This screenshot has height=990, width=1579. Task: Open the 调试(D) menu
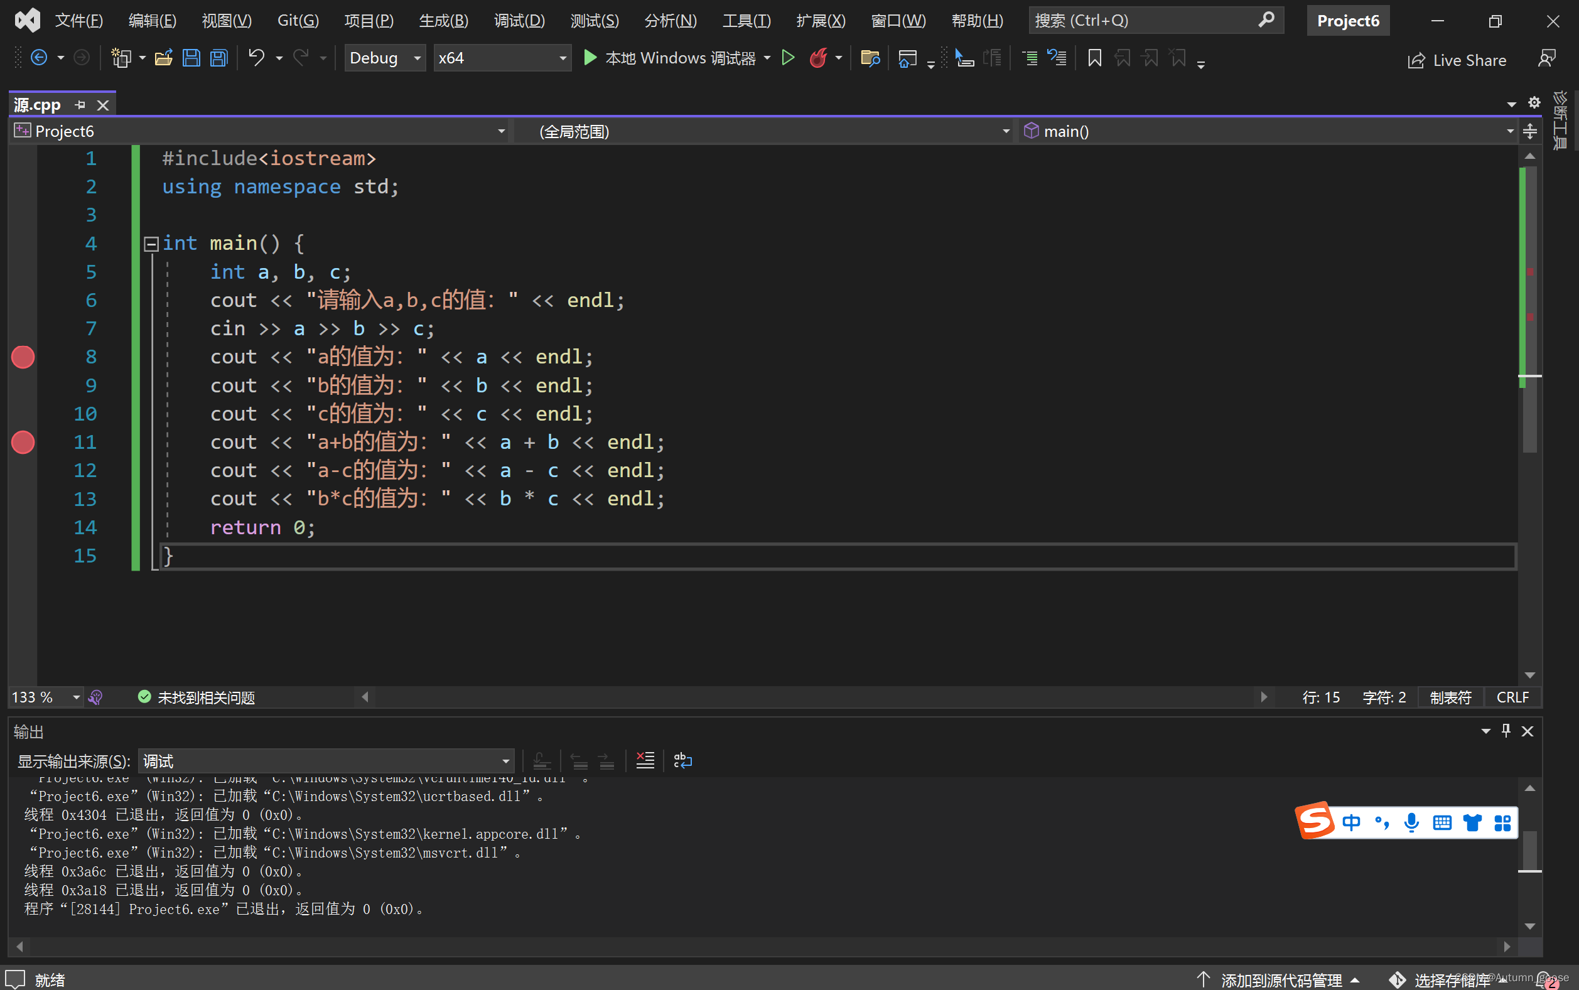pos(519,20)
